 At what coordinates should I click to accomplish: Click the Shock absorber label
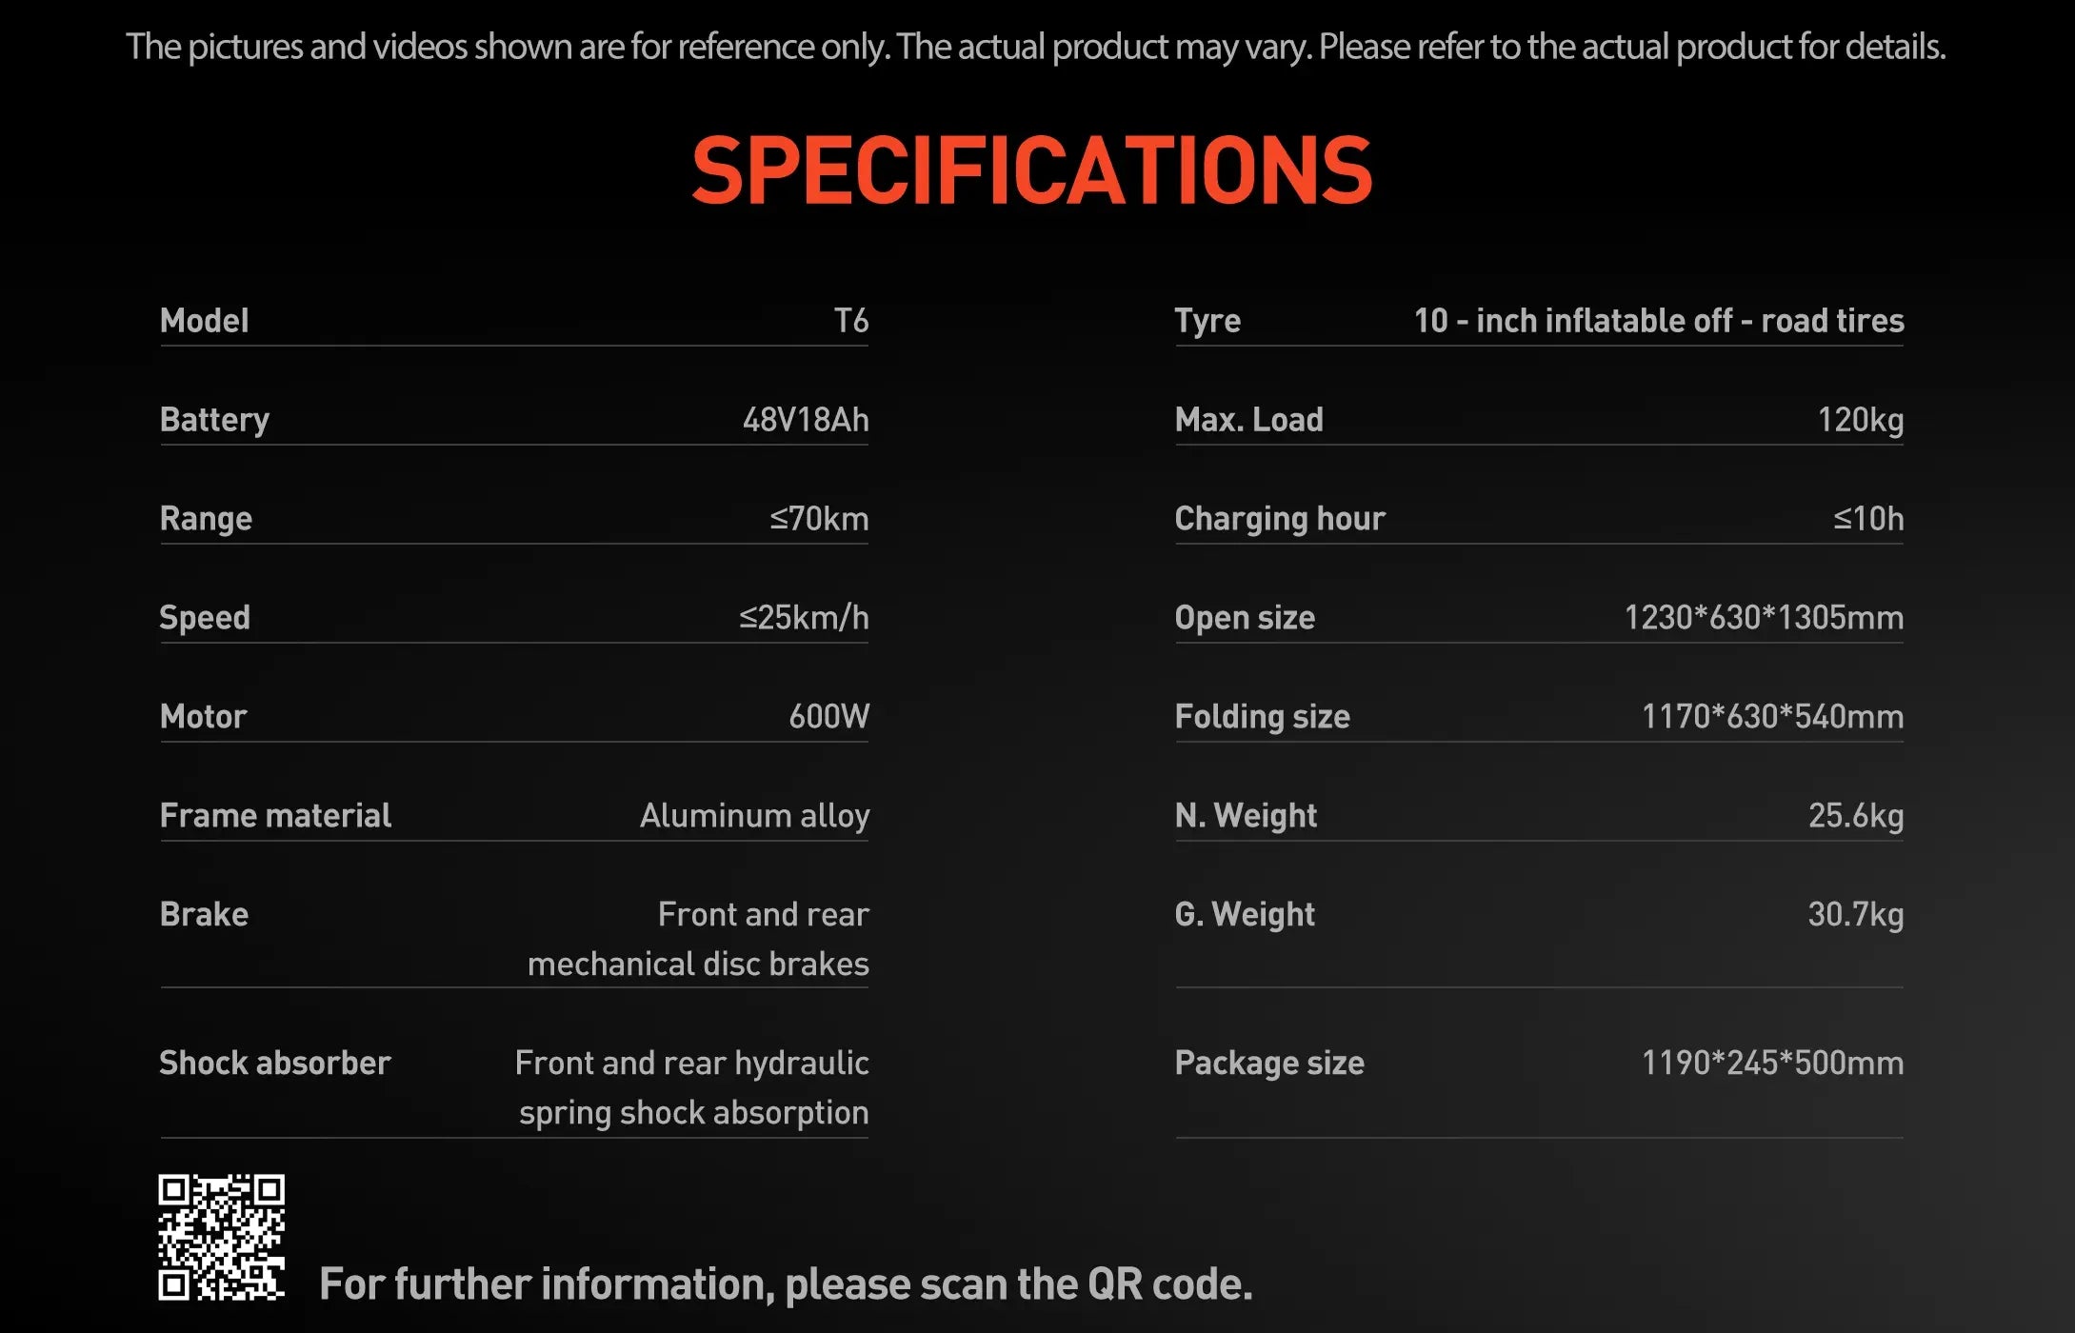click(x=275, y=1063)
